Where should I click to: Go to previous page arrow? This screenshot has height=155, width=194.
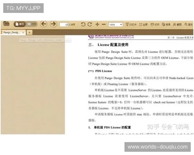tap(44, 24)
